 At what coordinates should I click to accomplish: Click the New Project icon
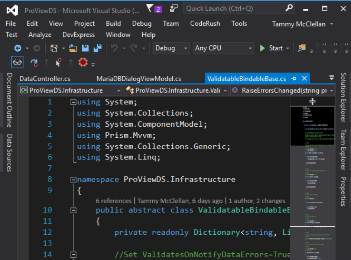point(54,48)
